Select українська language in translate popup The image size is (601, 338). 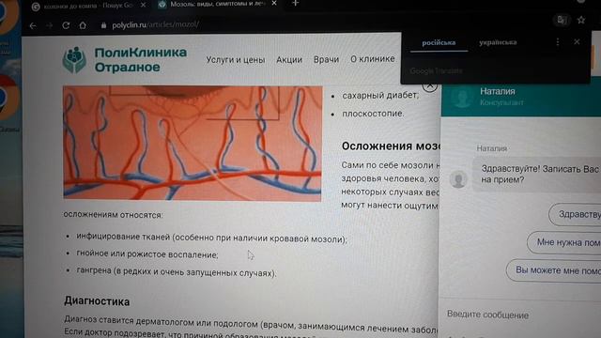[498, 42]
